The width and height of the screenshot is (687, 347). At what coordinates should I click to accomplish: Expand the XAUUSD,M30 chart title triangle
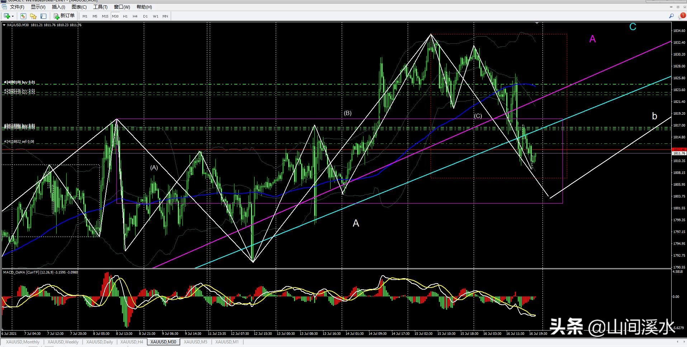pos(4,25)
